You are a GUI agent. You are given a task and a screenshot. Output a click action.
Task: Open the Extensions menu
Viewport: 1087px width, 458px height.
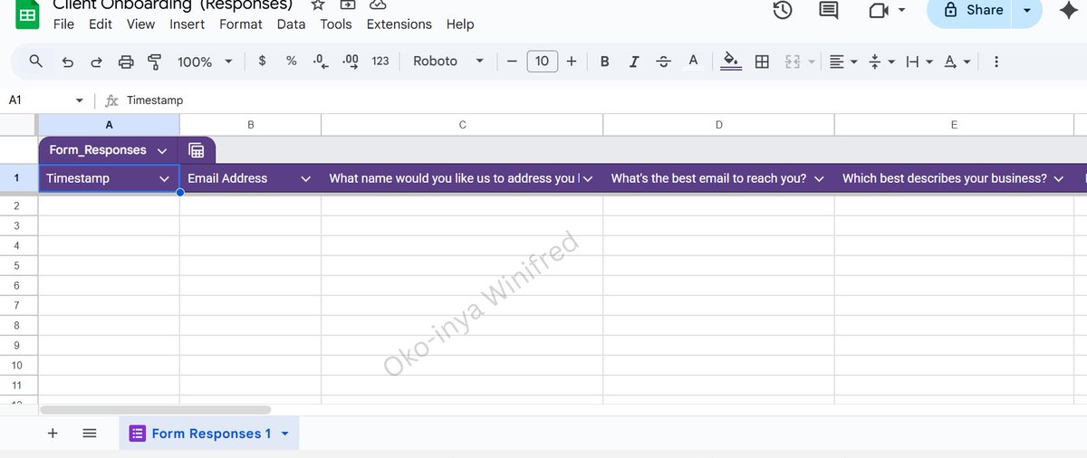click(x=399, y=24)
